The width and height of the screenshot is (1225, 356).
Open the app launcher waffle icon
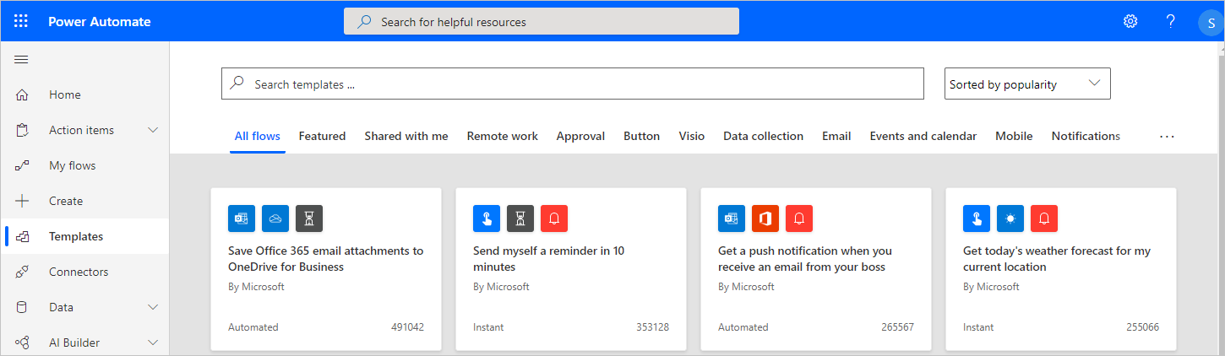pos(21,21)
